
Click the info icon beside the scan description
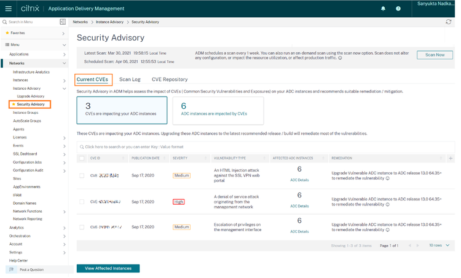point(340,58)
